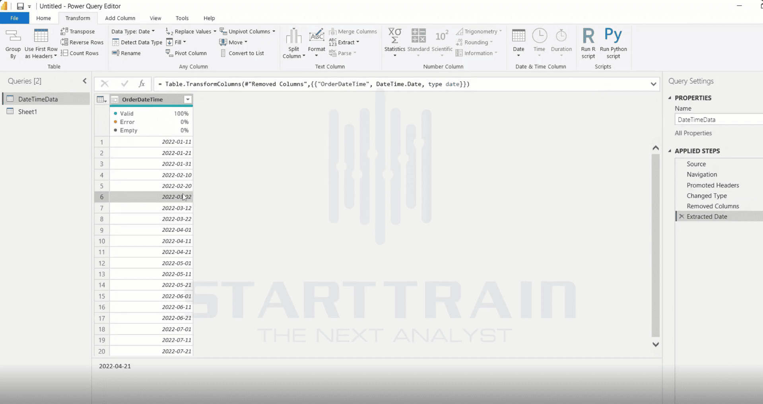Click the Transpose button
The image size is (763, 404).
tap(78, 31)
